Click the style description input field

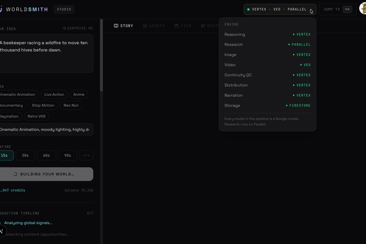(46, 129)
